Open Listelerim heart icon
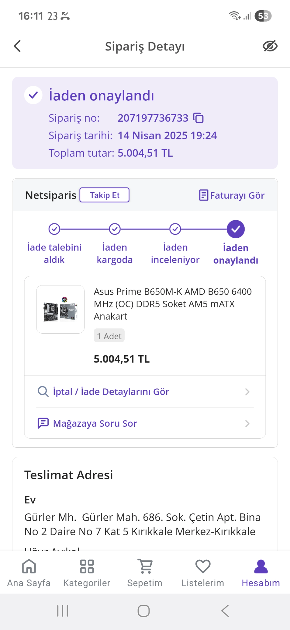The image size is (290, 630). click(203, 566)
